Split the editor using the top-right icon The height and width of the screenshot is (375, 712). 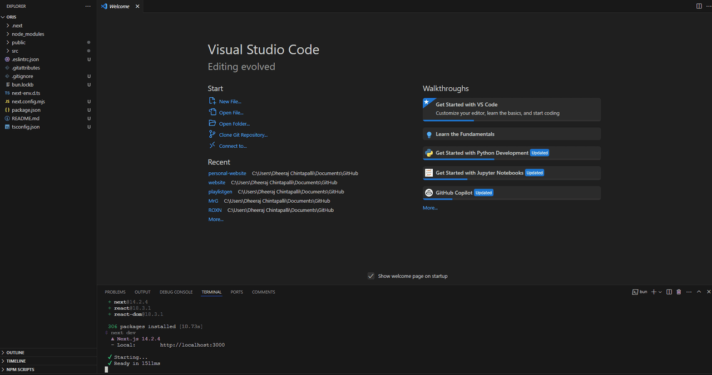(x=699, y=6)
